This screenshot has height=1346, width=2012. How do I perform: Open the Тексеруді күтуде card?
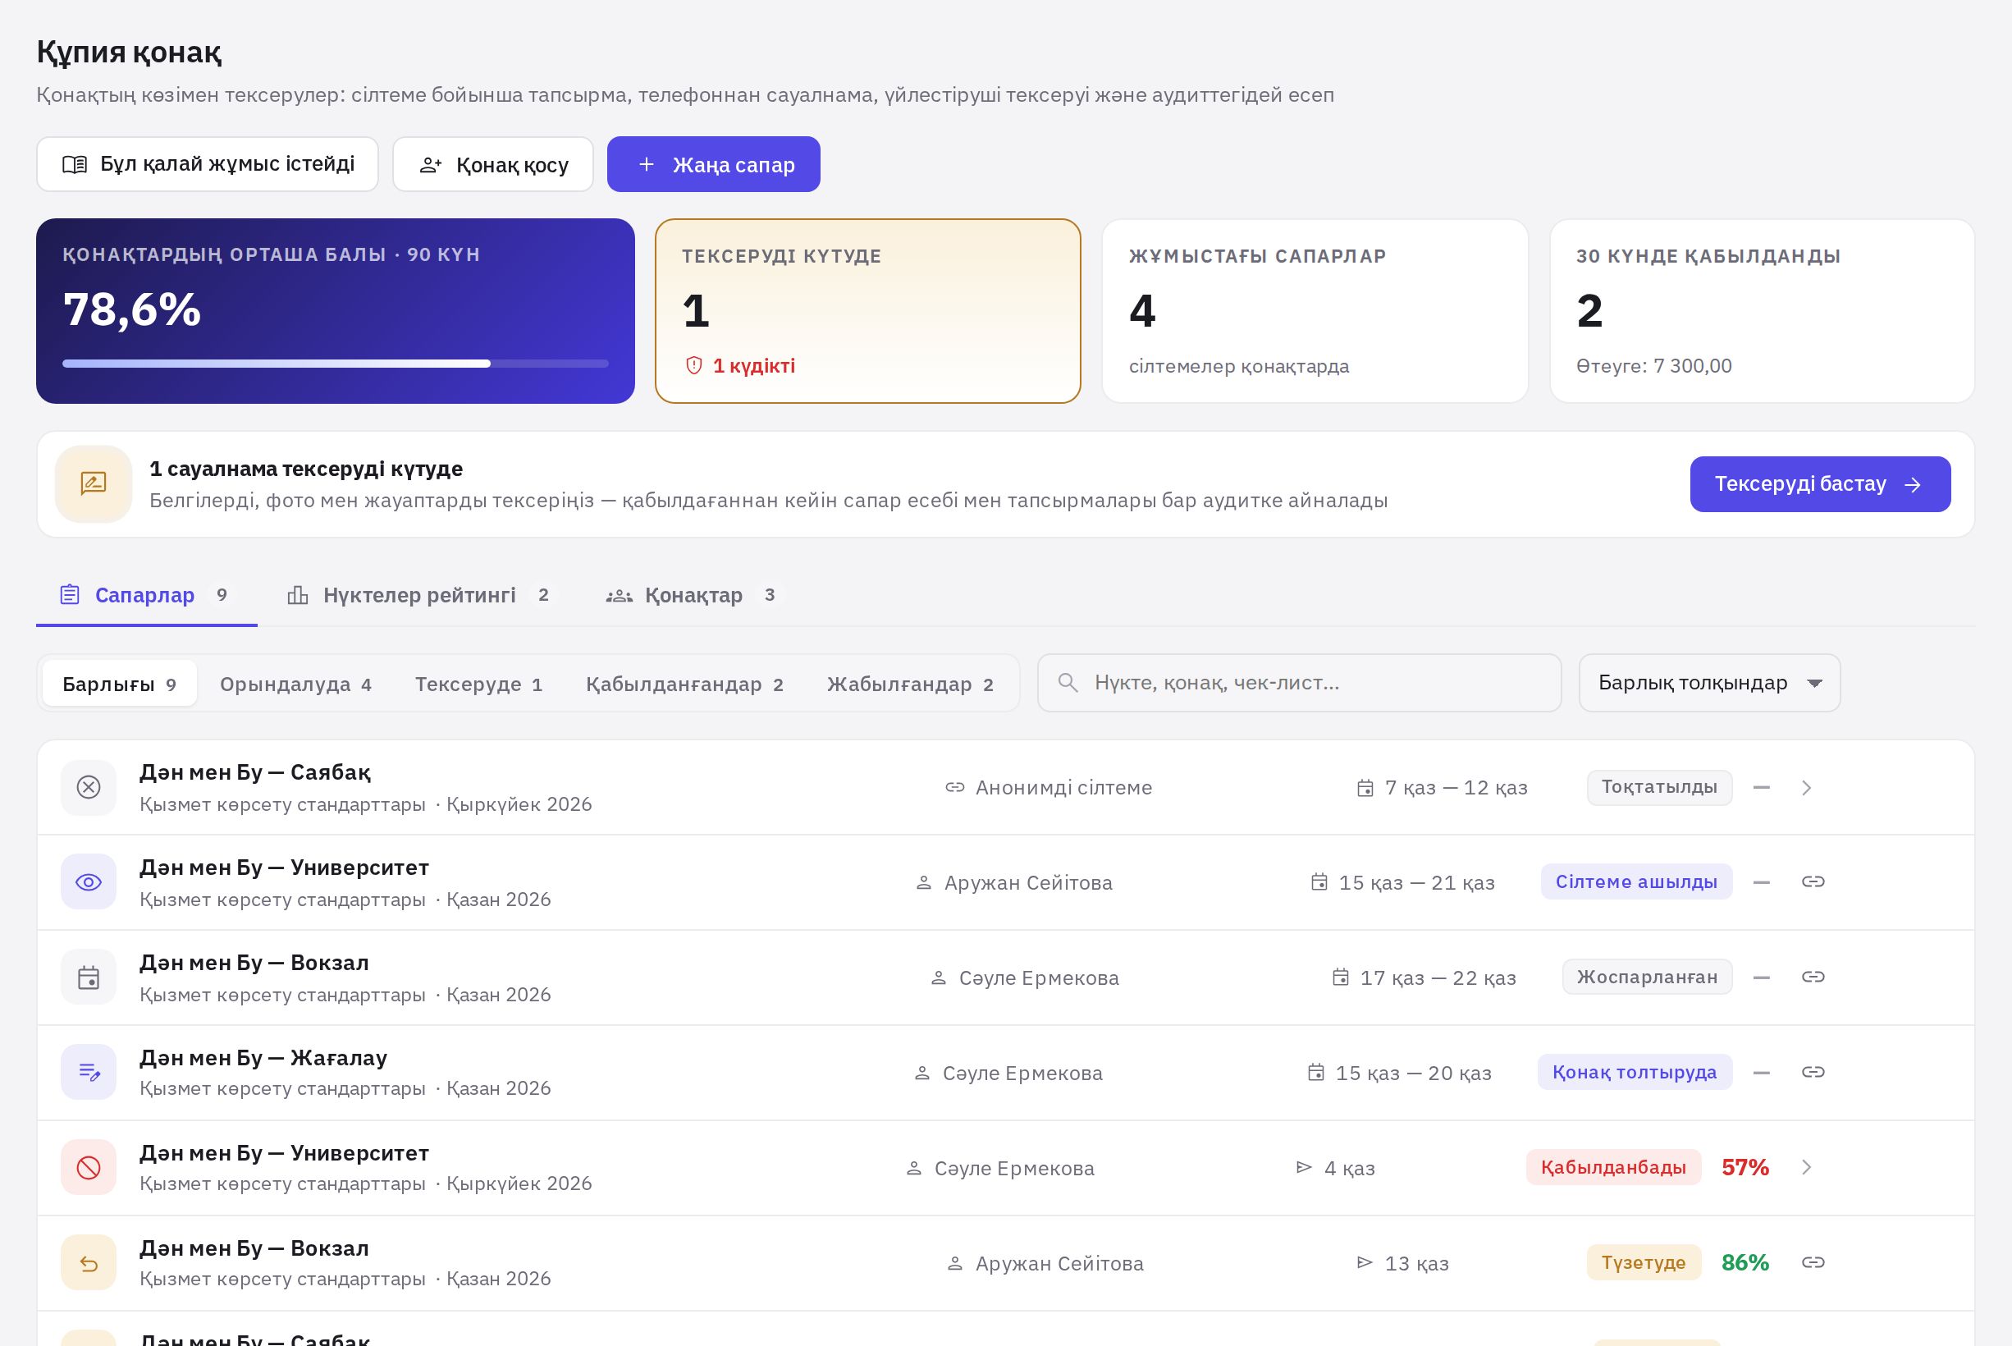(867, 311)
